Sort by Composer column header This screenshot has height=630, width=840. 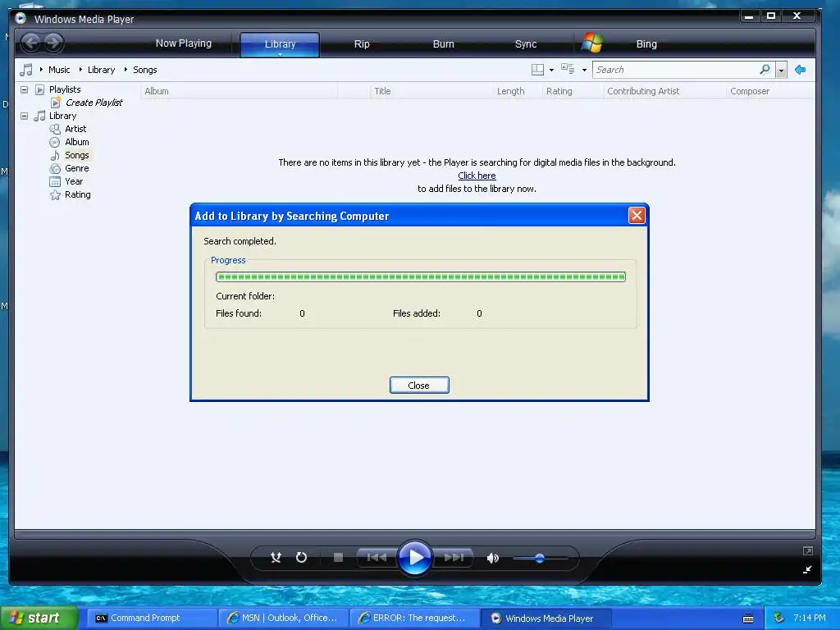coord(770,91)
